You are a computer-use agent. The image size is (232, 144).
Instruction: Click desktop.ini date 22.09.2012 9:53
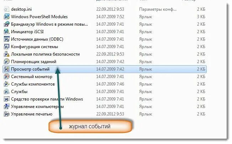tap(110, 9)
